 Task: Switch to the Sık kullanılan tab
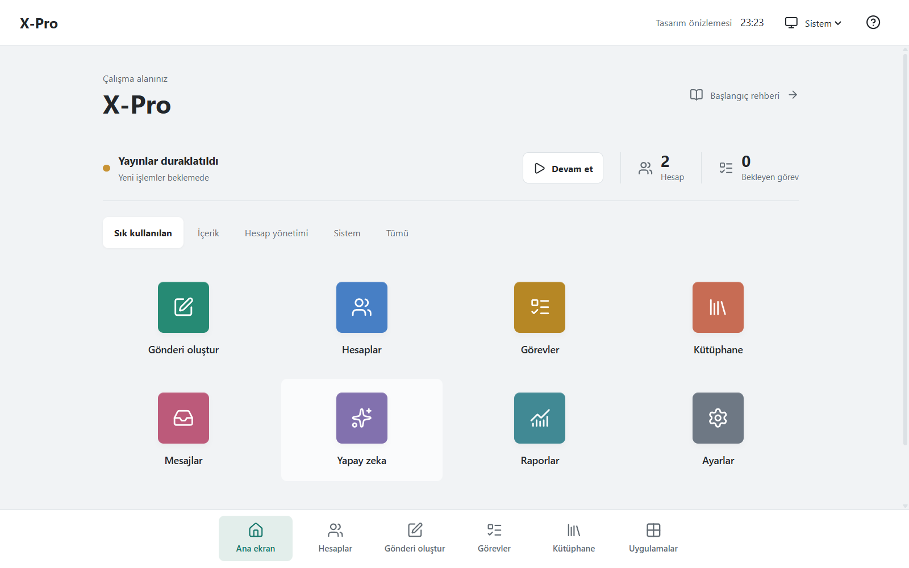click(143, 233)
